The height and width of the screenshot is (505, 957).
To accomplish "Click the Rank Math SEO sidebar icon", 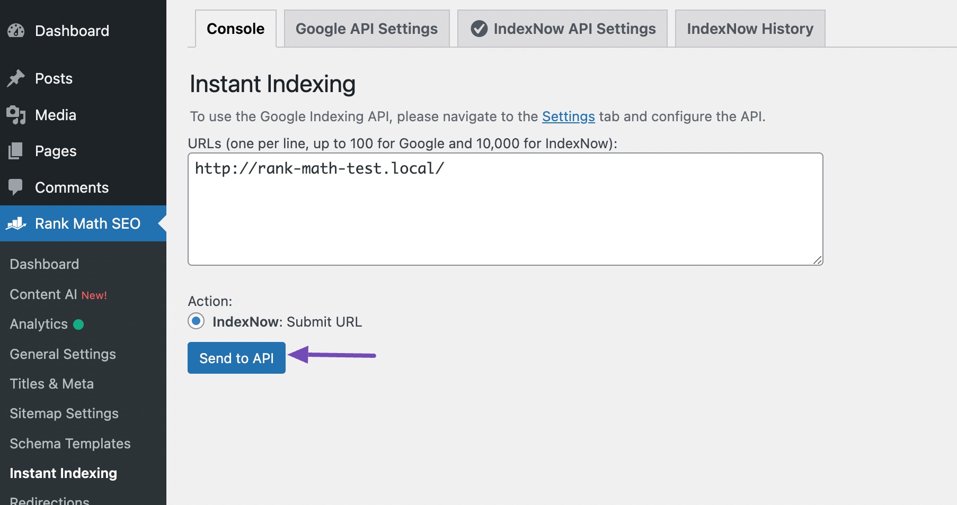I will coord(16,224).
